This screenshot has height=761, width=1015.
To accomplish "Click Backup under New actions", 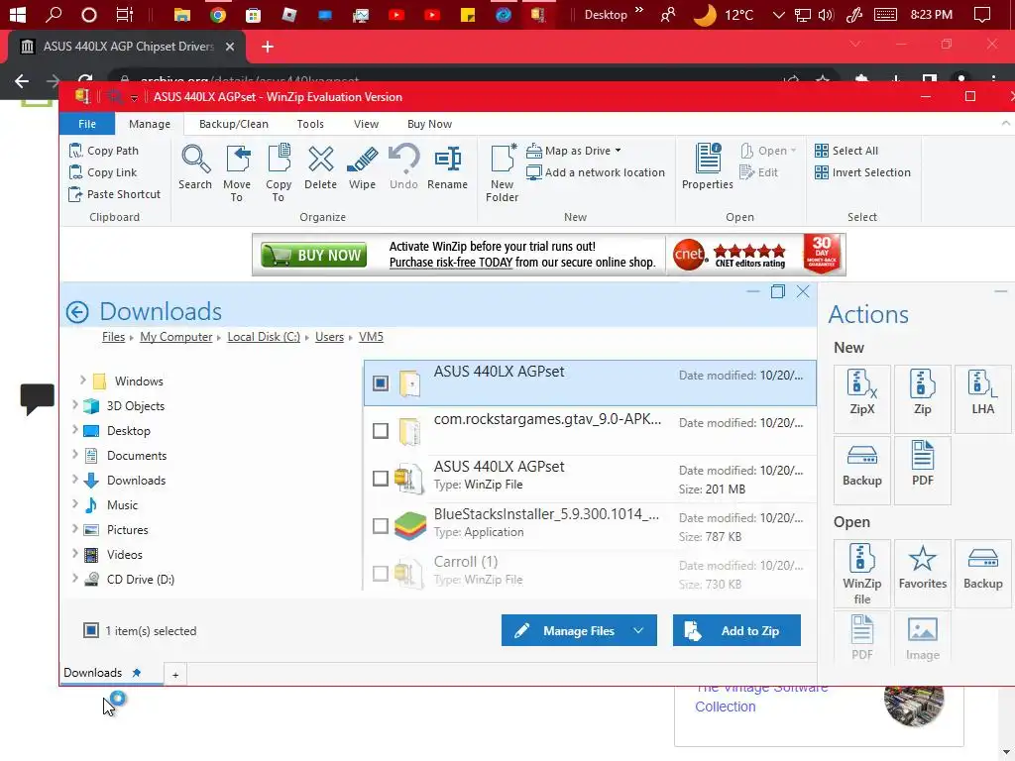I will coord(862,471).
